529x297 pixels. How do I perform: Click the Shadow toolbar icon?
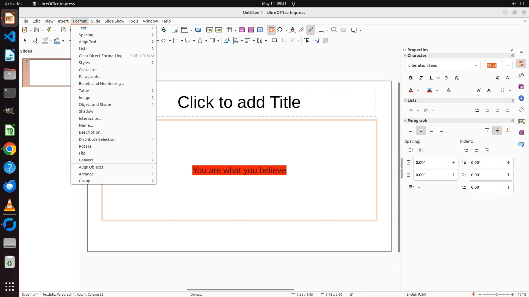[x=274, y=41]
